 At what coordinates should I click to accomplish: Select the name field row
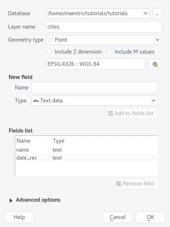tap(86, 150)
